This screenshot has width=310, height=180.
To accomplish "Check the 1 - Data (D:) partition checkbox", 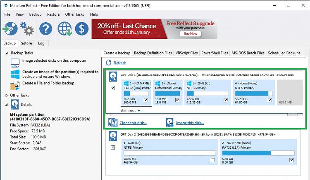I will 213,160.
